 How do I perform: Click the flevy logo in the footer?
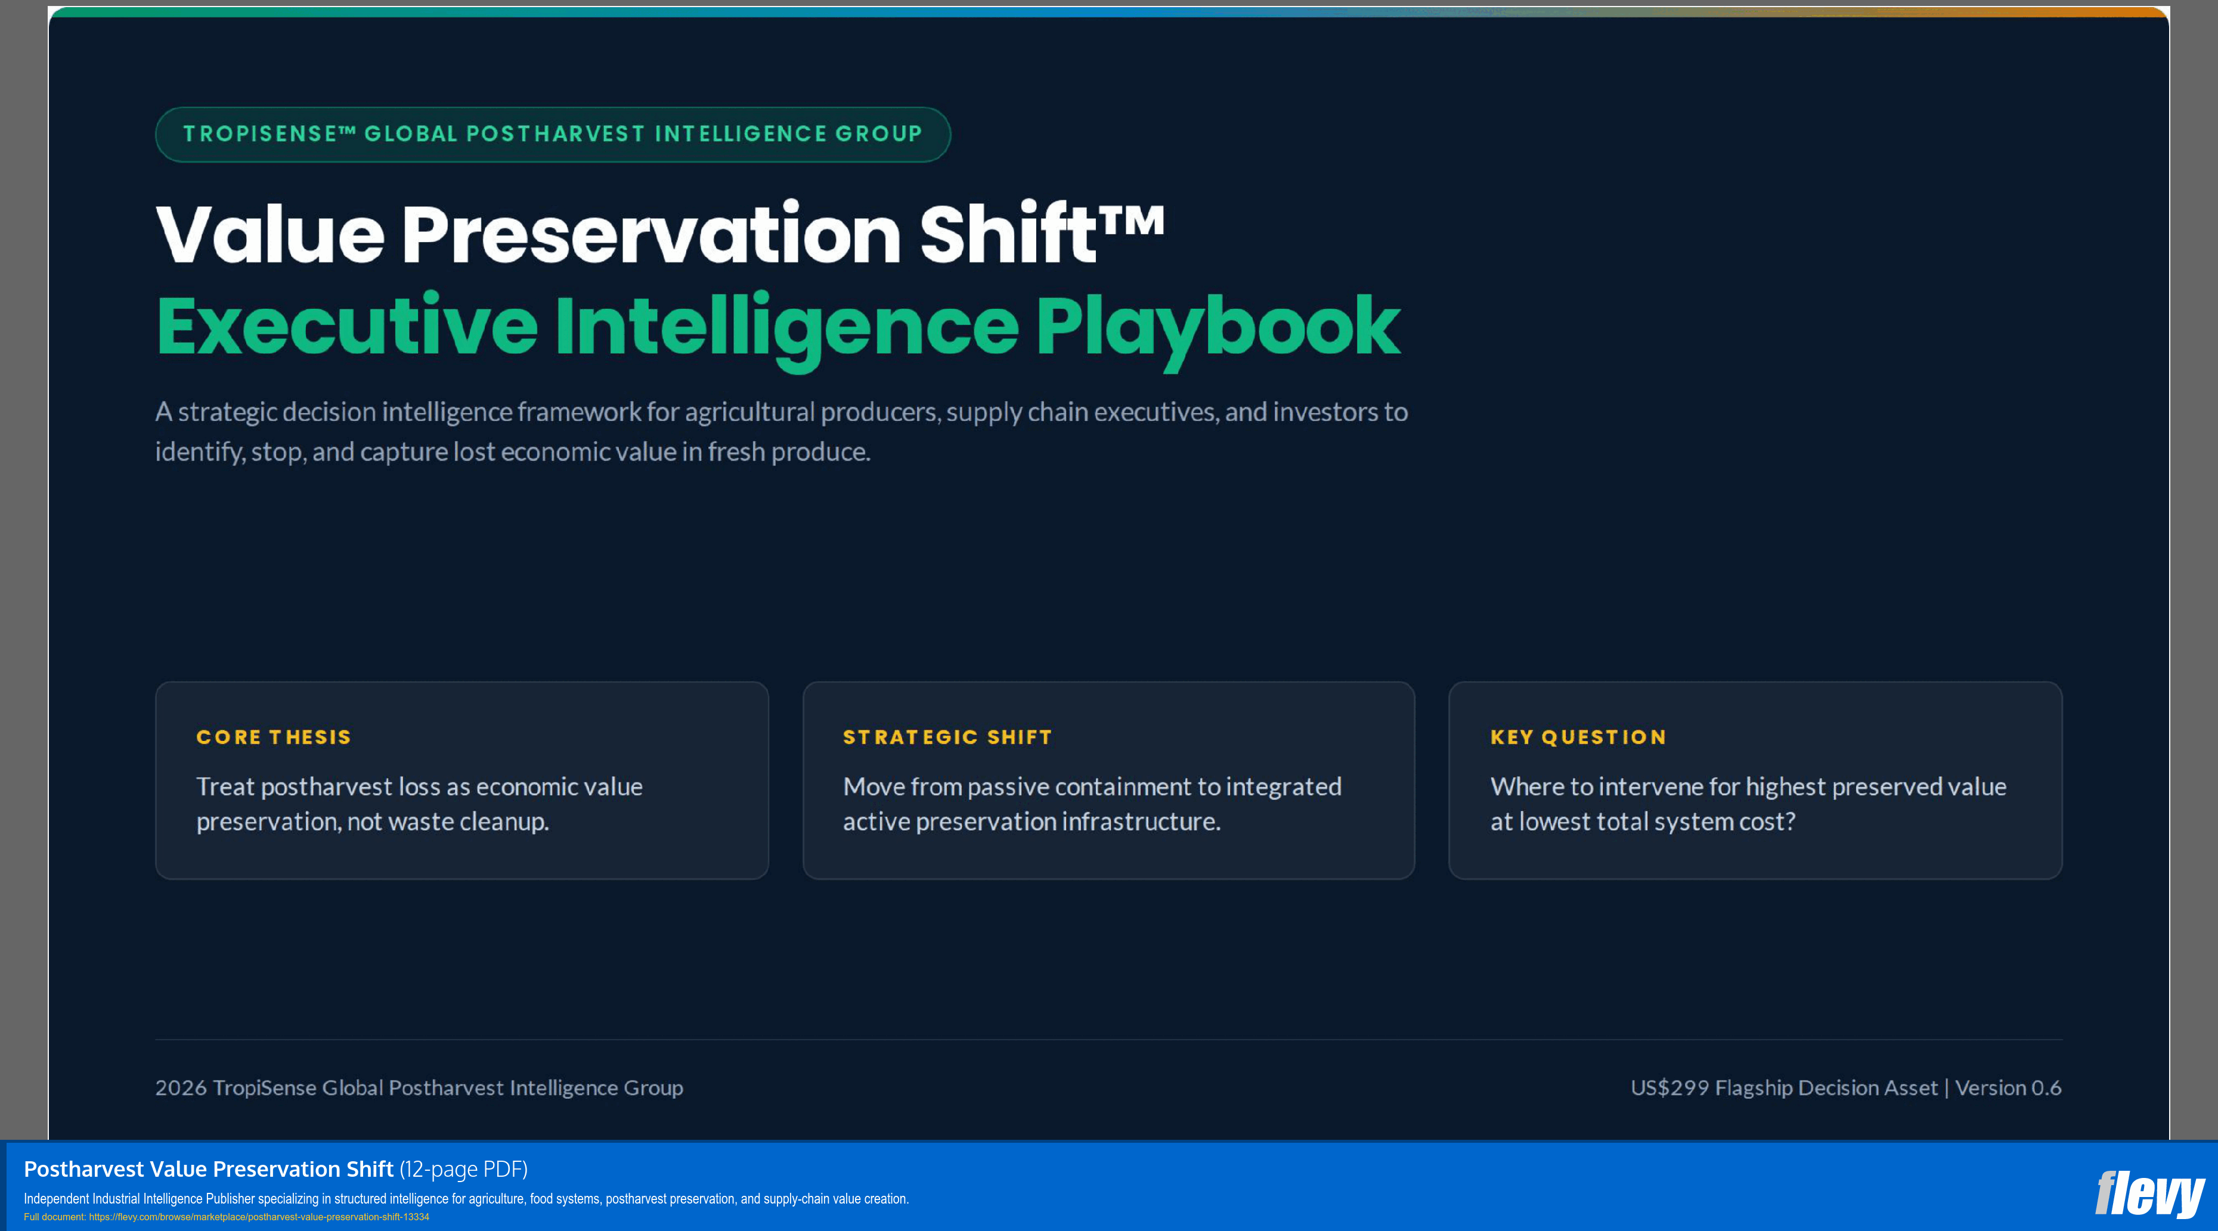(2149, 1194)
